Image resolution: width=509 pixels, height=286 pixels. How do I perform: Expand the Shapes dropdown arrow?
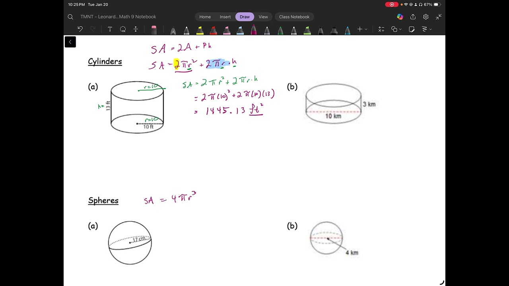pyautogui.click(x=400, y=29)
